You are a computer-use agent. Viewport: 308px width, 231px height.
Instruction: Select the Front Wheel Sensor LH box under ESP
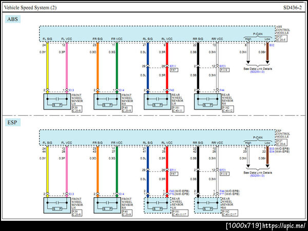tap(57, 205)
